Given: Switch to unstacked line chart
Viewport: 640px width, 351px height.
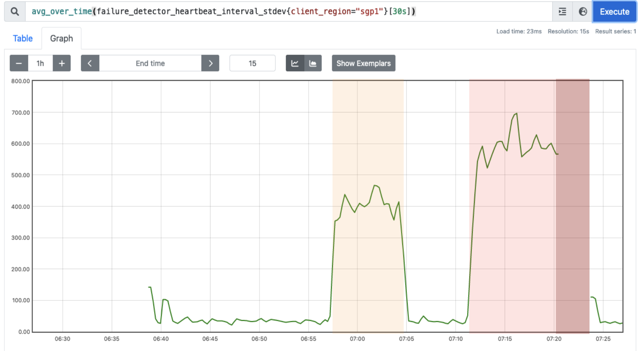Looking at the screenshot, I should [295, 63].
